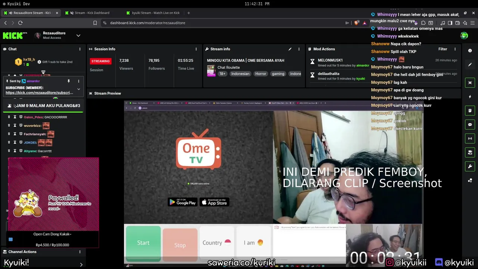Screen dimensions: 478x269
Task: Open the pinned message three-dot menu
Action: pos(78,81)
